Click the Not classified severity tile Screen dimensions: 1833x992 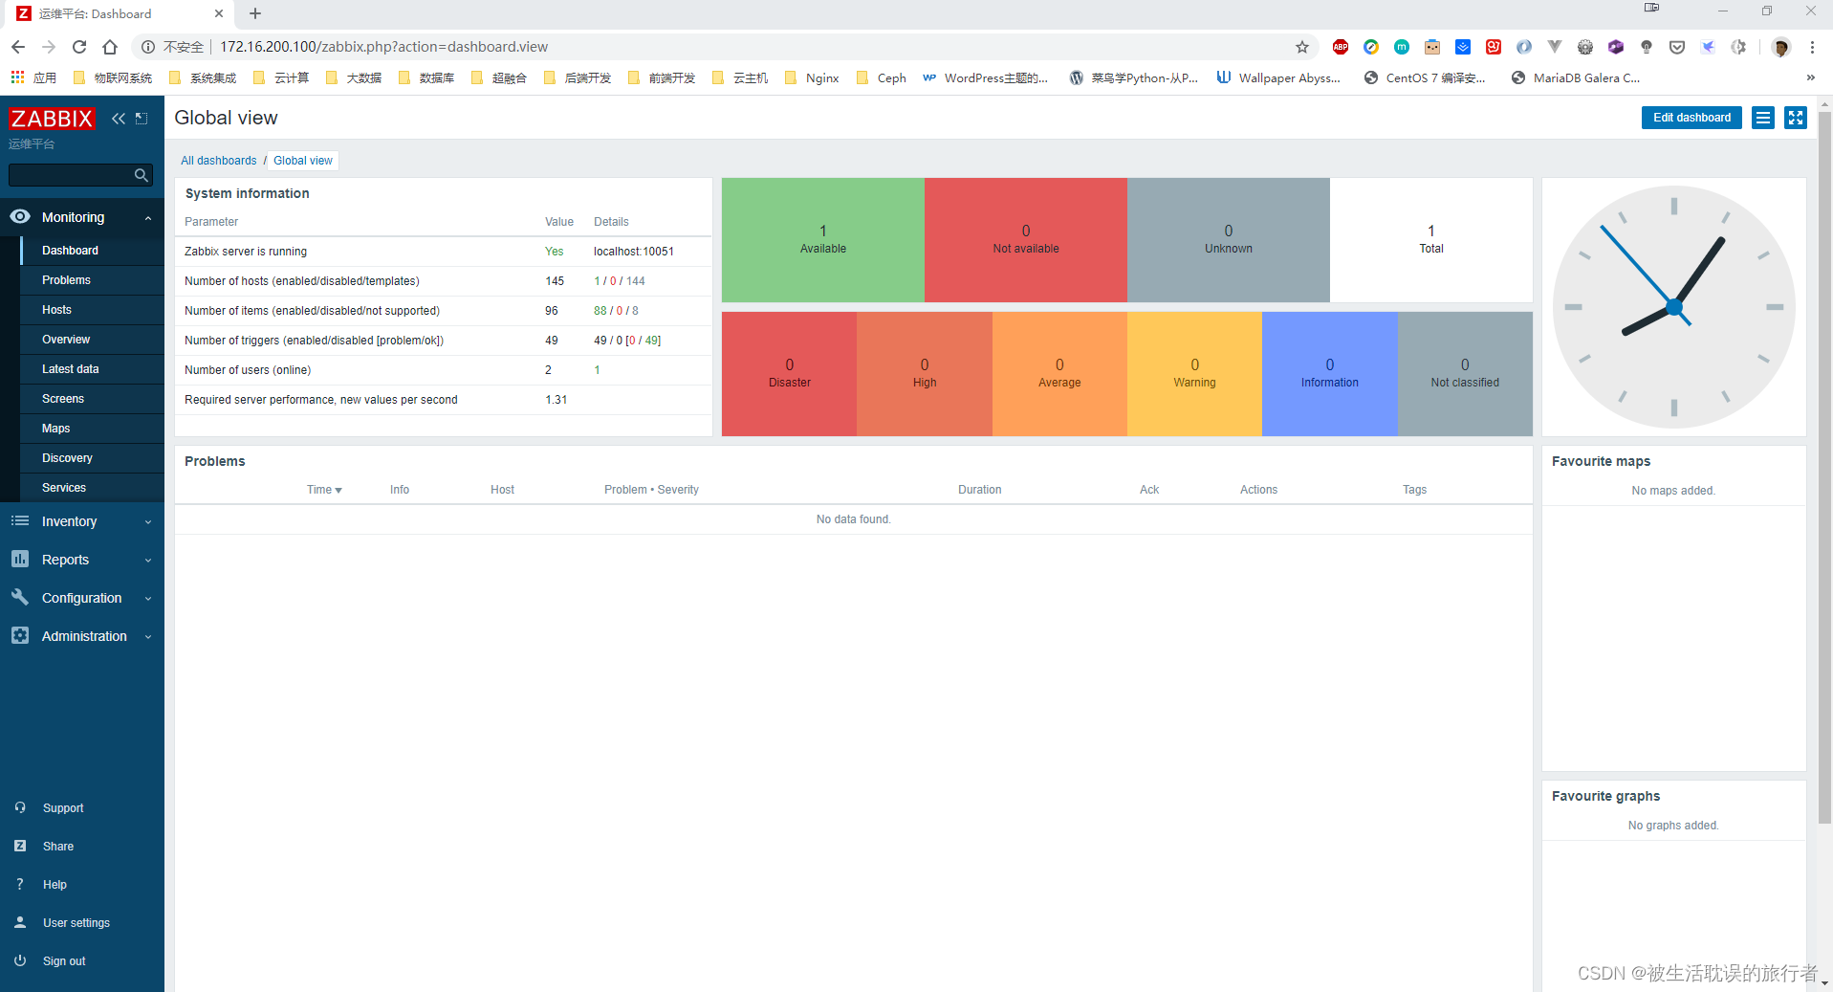[x=1465, y=374]
